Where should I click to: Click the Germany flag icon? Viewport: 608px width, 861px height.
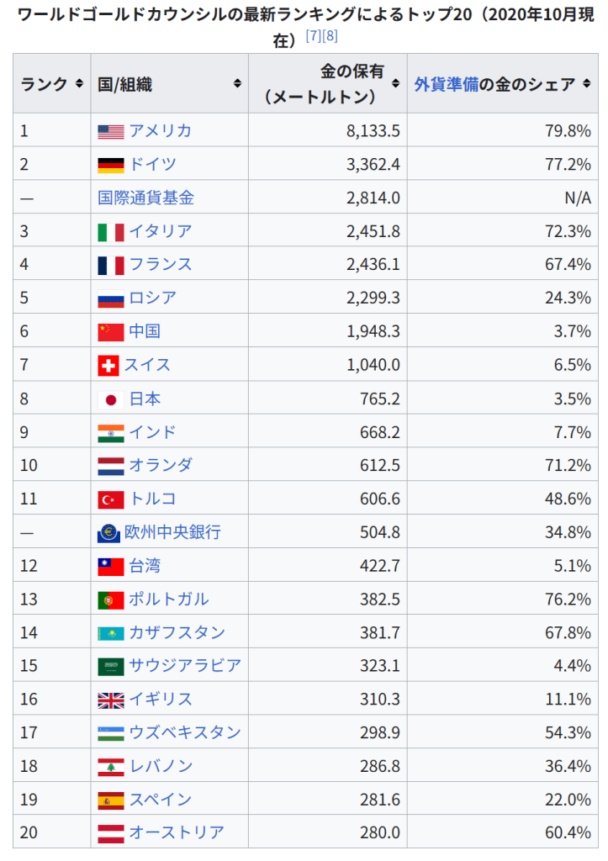110,165
